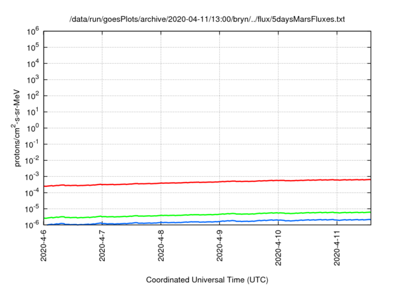The width and height of the screenshot is (409, 286).
Task: Click the 10^0 y-axis tick label
Action: click(33, 128)
